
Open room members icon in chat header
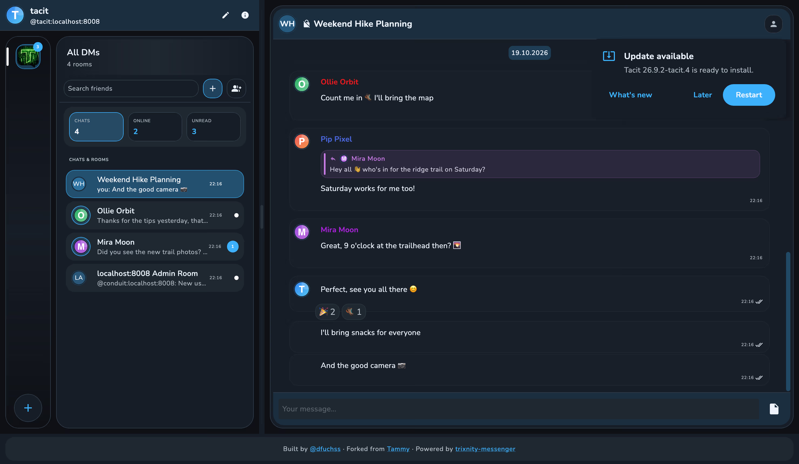[x=773, y=24]
